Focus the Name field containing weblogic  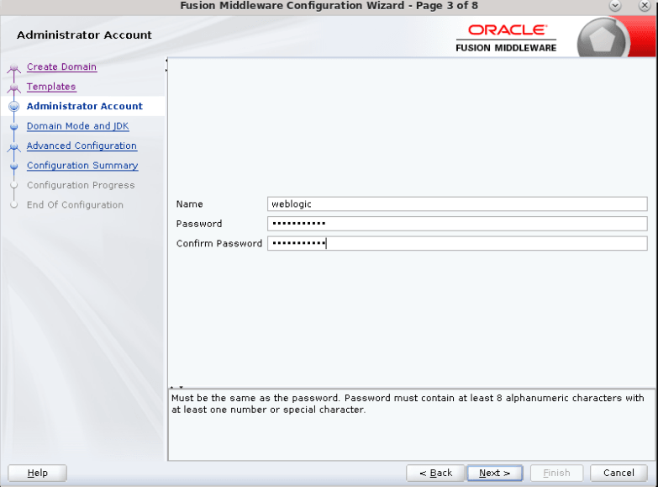tap(457, 204)
